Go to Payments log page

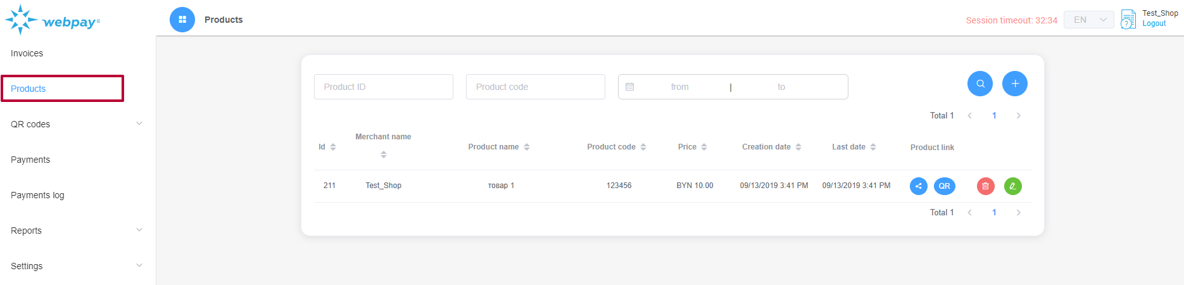point(37,195)
